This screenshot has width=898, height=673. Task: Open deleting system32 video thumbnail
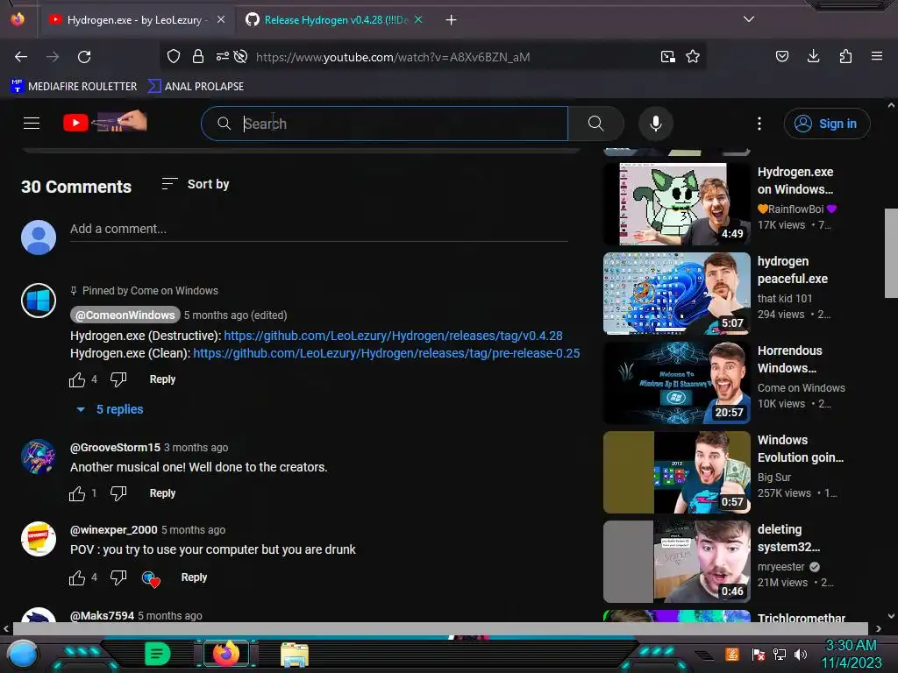[x=676, y=562]
